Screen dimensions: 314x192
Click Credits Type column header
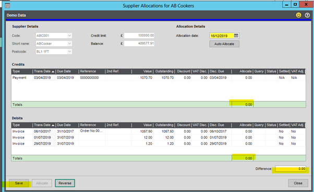click(x=22, y=71)
